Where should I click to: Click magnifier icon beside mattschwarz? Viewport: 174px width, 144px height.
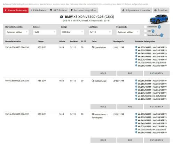[x=93, y=81]
